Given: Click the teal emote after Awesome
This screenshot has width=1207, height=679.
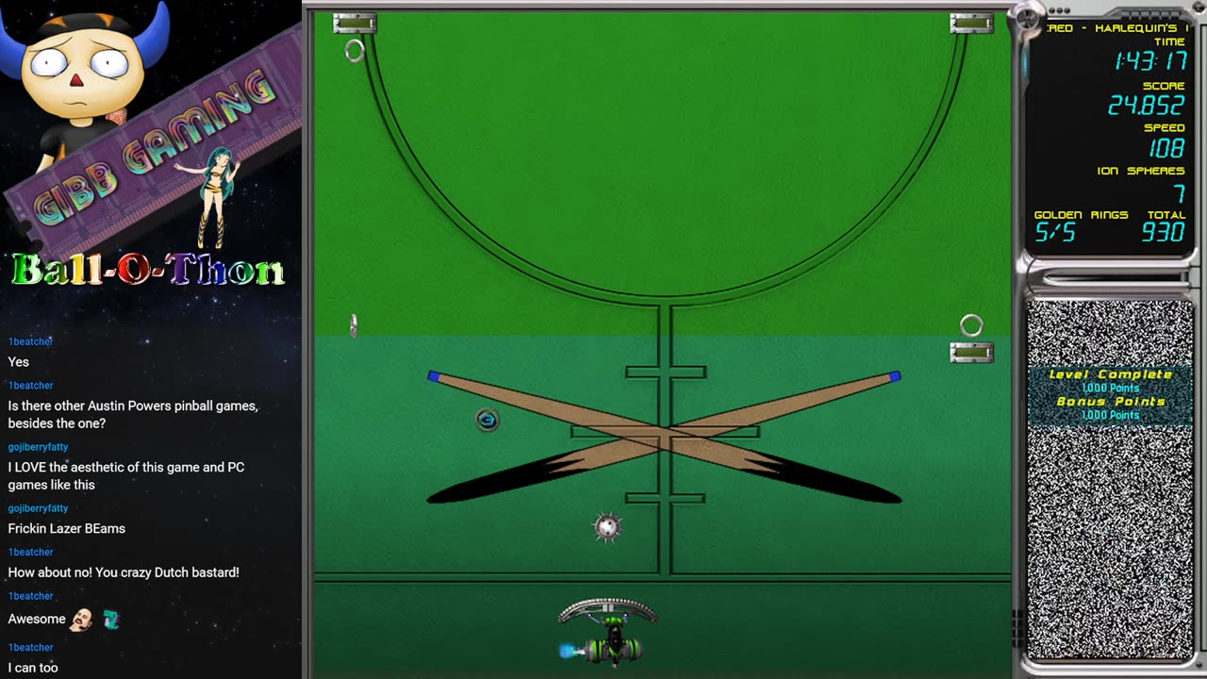Looking at the screenshot, I should (x=110, y=620).
